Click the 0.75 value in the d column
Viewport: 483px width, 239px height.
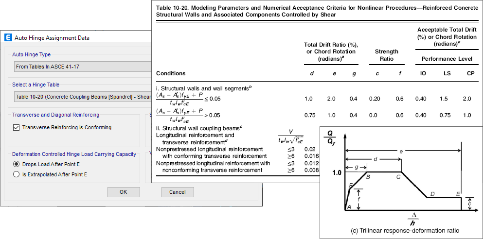(309, 115)
